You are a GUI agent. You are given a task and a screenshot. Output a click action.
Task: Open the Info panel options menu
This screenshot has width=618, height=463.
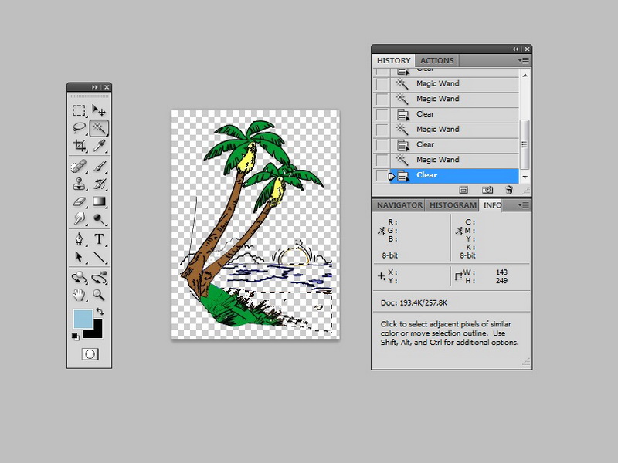coord(524,205)
